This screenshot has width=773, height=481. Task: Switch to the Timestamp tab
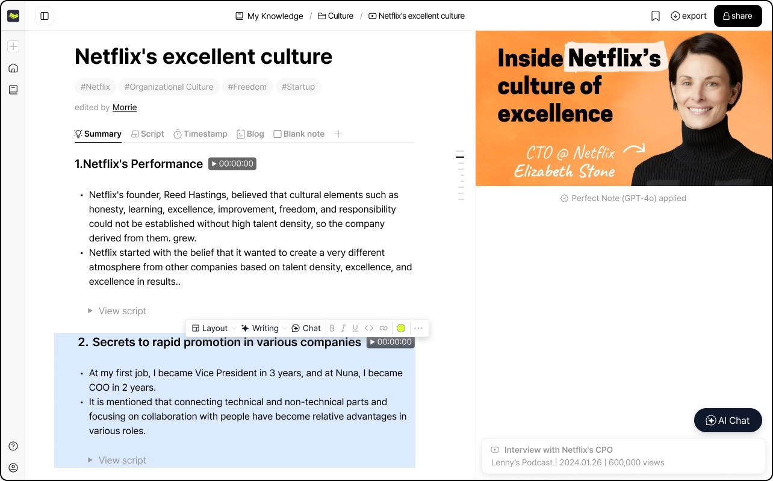pyautogui.click(x=200, y=134)
